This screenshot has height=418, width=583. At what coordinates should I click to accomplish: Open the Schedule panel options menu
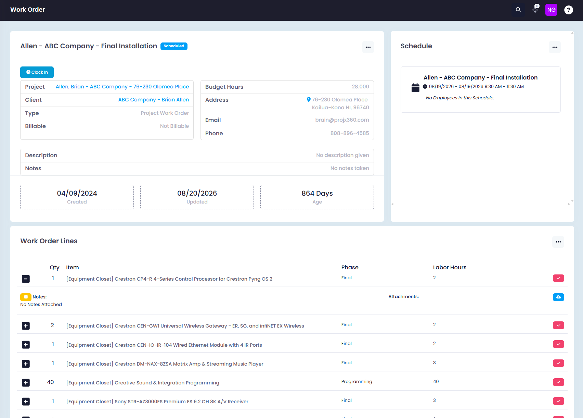click(x=555, y=47)
